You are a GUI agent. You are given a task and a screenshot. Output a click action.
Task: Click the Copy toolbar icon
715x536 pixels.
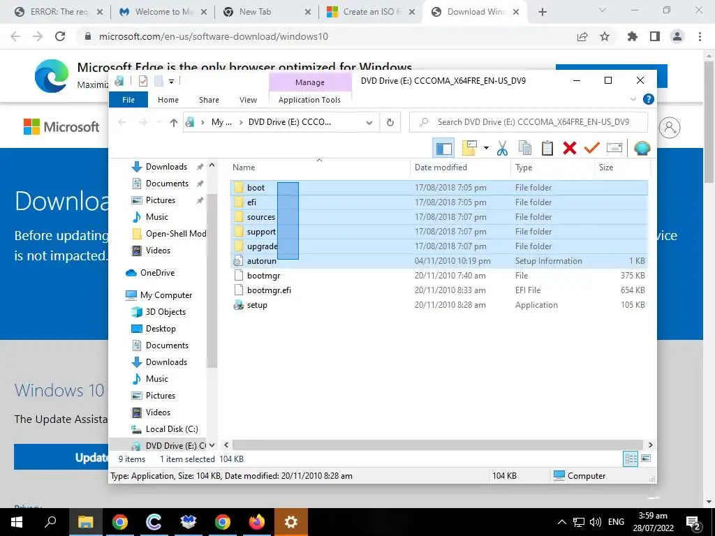525,148
